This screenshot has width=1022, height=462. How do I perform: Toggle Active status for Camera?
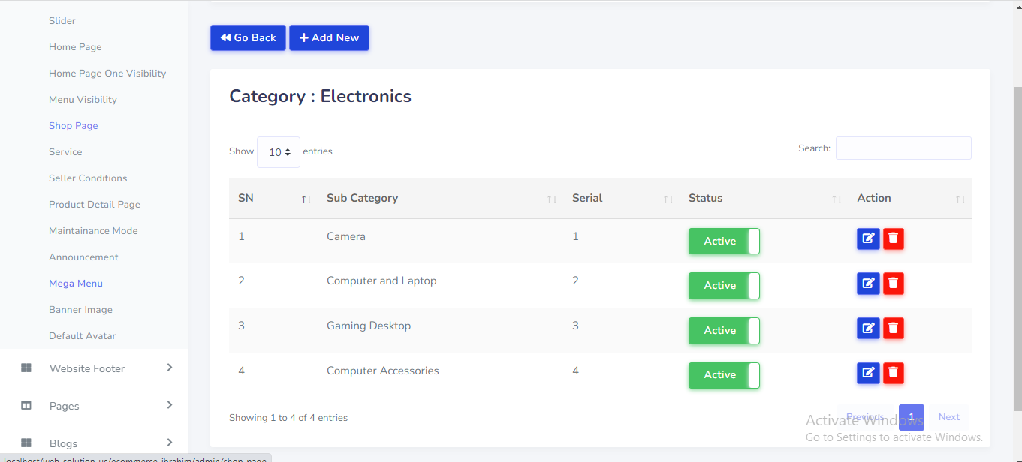[x=724, y=241]
